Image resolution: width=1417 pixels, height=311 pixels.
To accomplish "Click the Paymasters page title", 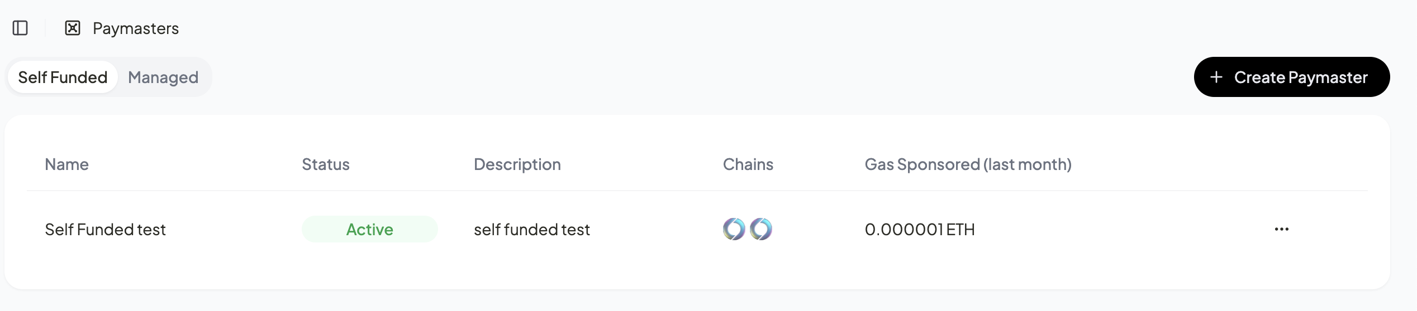I will (x=136, y=28).
